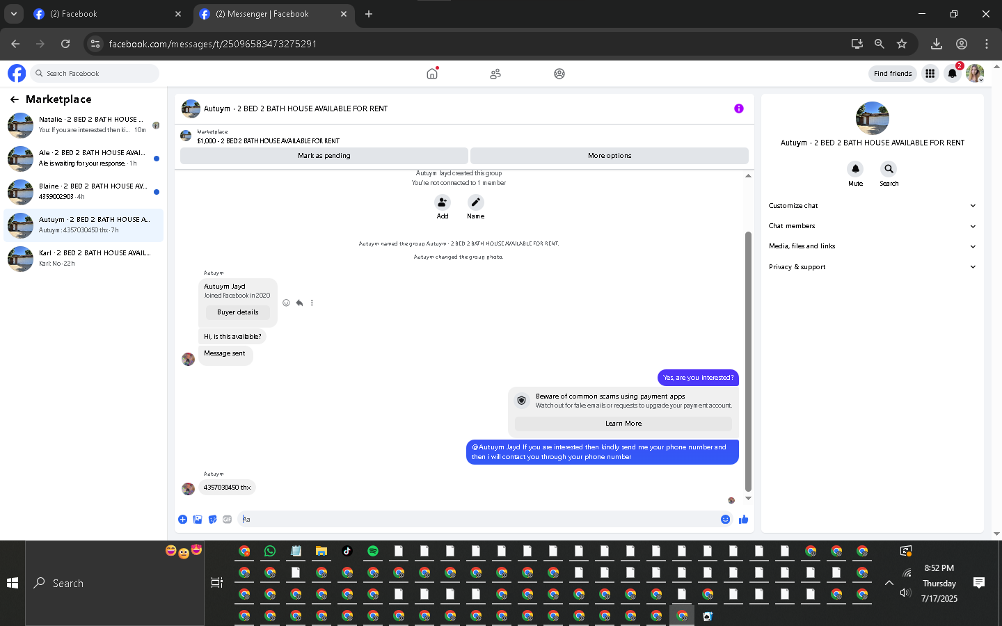
Task: Open Natalie's marketplace chat
Action: (x=83, y=125)
